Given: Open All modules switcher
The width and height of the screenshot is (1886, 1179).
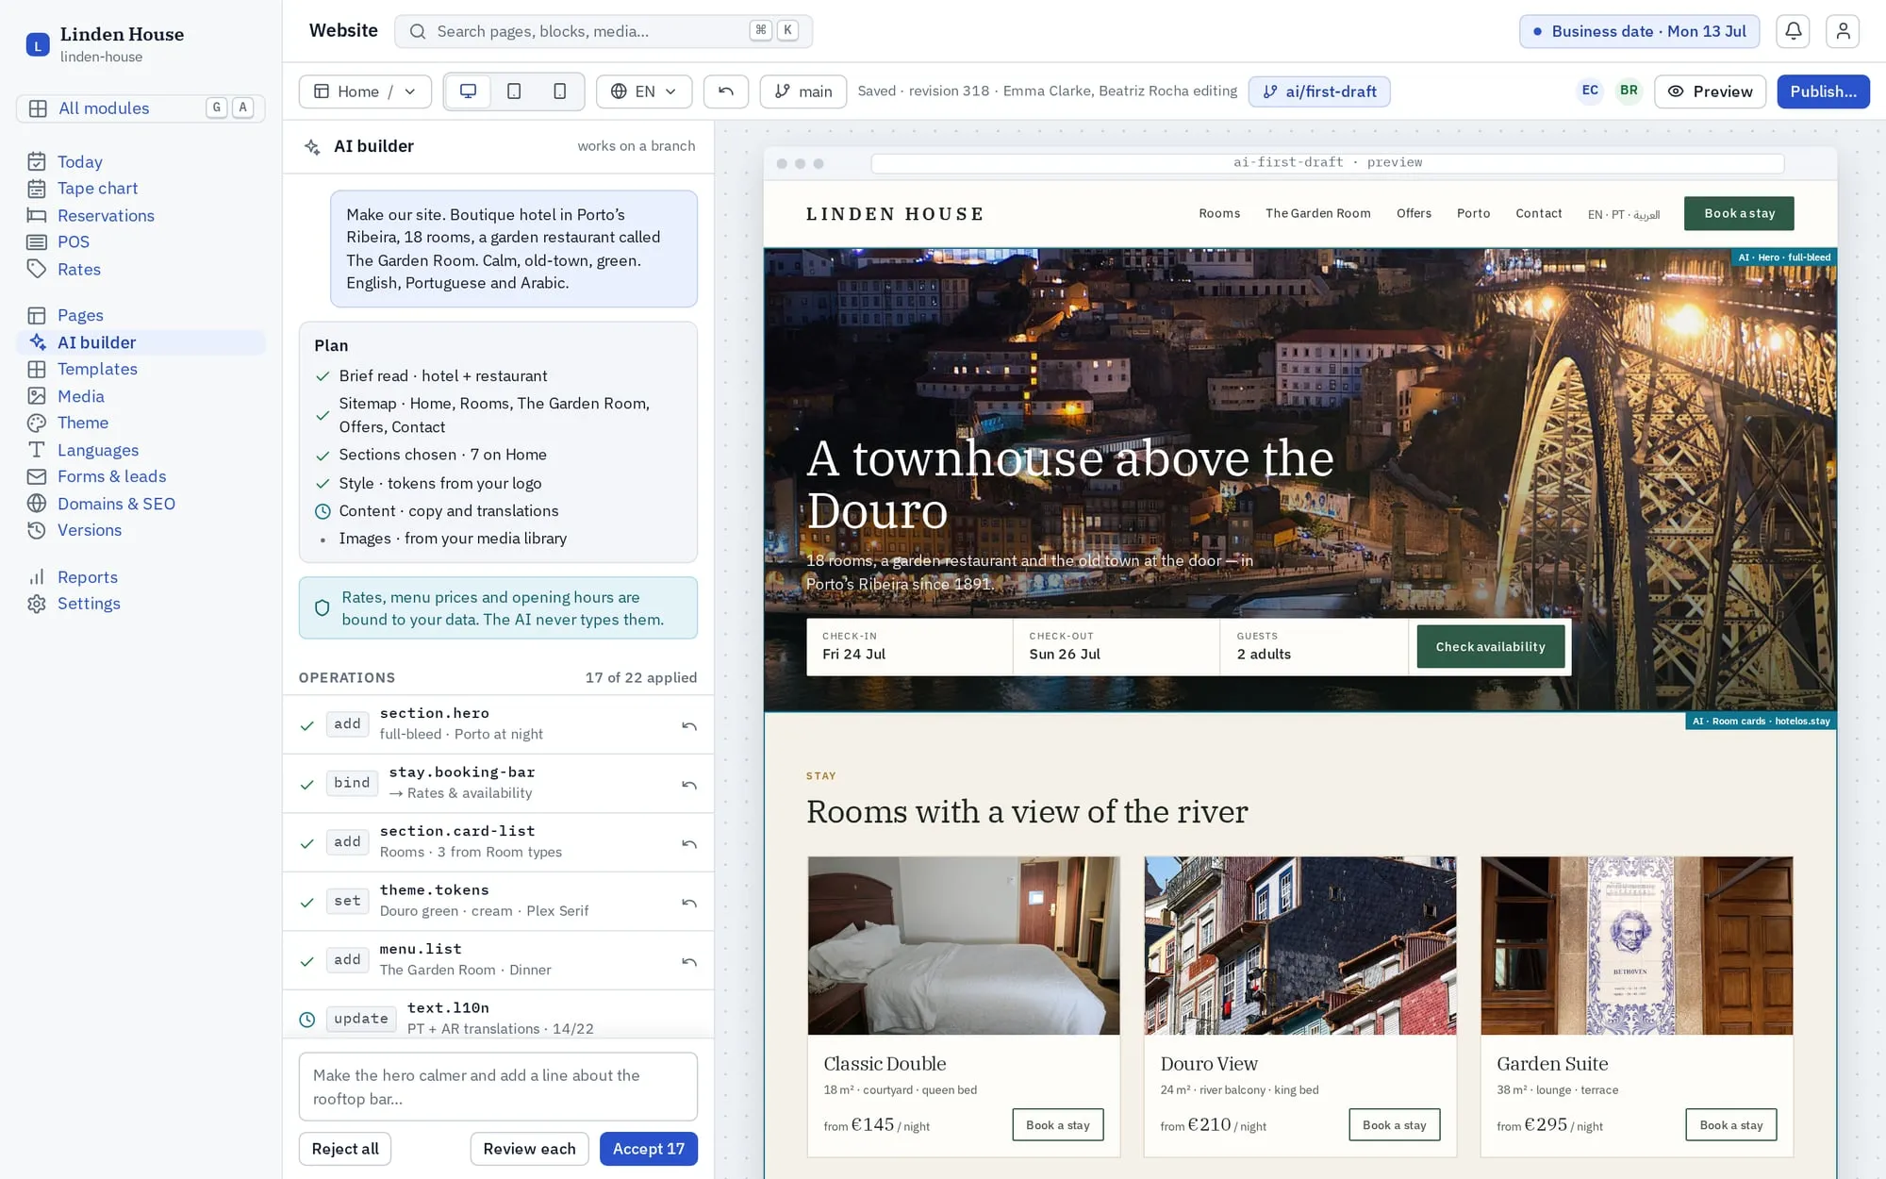Looking at the screenshot, I should click(x=141, y=108).
